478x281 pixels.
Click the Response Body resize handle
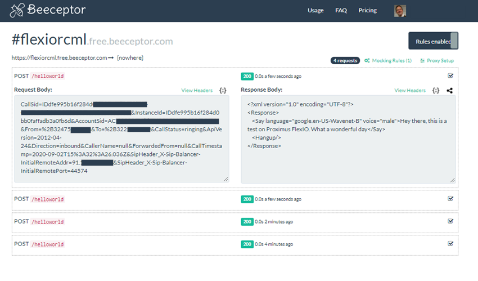point(453,180)
